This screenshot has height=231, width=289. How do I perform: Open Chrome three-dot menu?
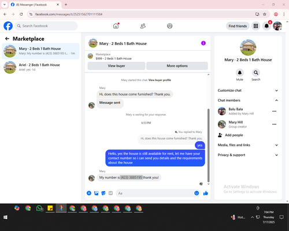[x=284, y=14]
